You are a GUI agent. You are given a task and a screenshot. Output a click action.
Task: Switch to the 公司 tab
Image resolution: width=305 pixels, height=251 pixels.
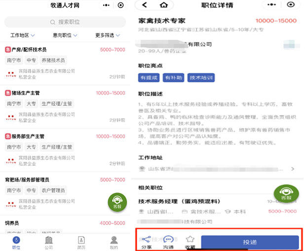[49, 242]
